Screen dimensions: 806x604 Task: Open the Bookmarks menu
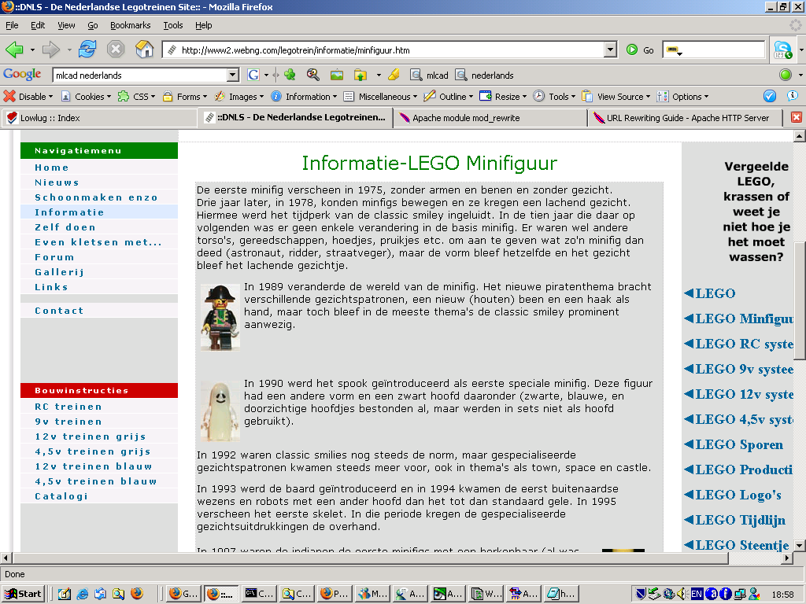(130, 25)
